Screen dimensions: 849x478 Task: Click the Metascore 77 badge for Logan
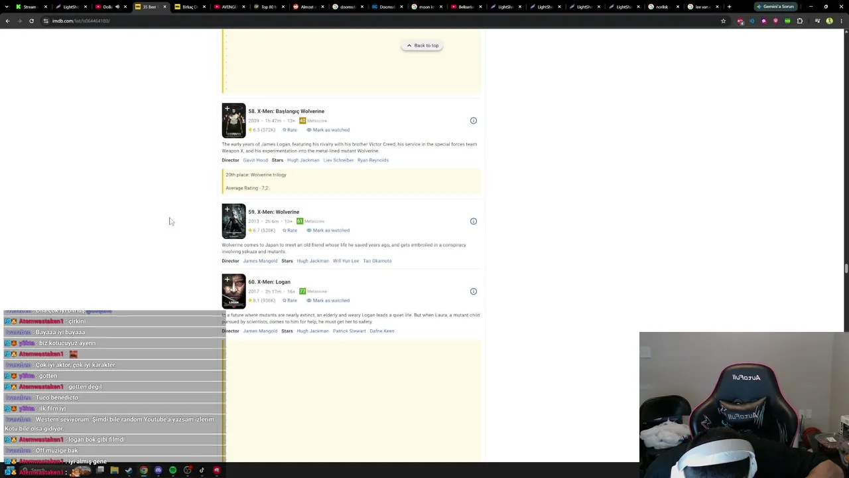[302, 291]
